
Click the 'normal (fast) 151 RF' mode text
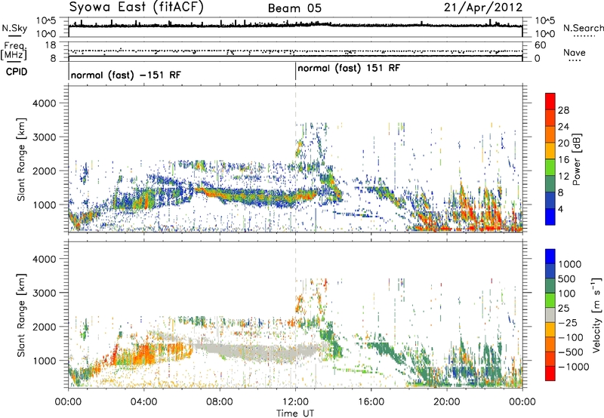[x=349, y=69]
